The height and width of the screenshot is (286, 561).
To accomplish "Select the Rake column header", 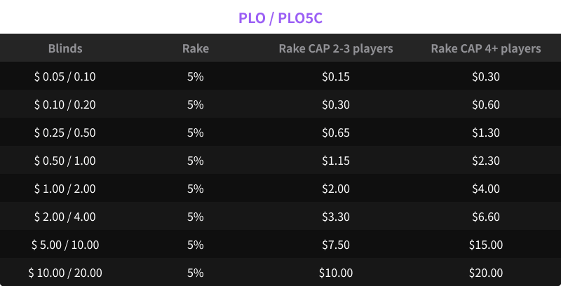I will pyautogui.click(x=196, y=48).
